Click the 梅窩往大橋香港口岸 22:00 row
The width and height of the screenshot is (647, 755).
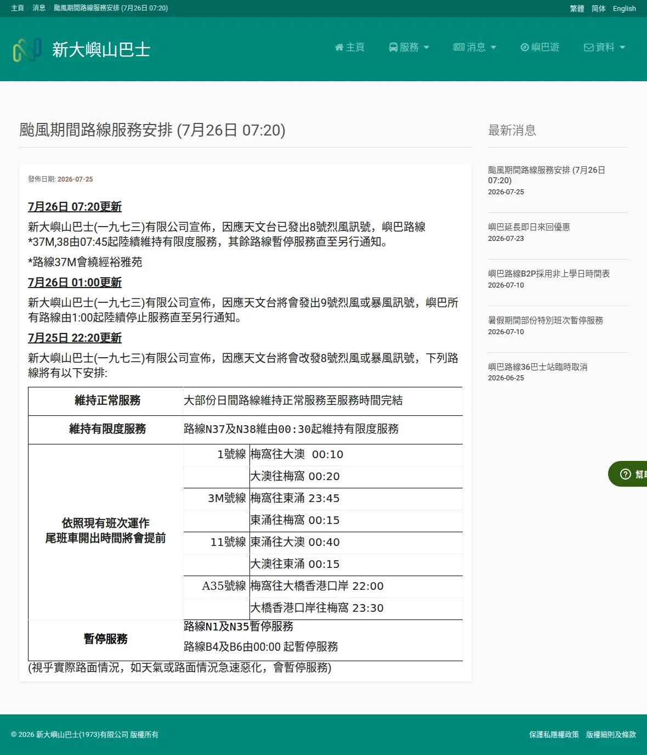(356, 586)
